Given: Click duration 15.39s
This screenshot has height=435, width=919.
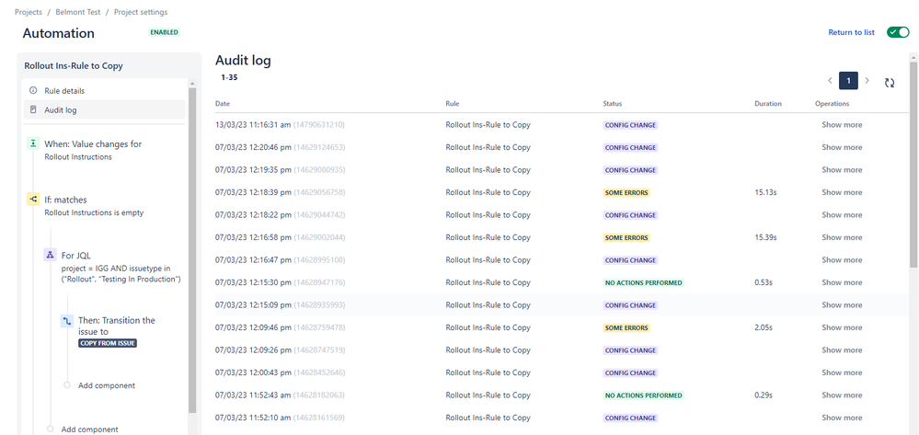Looking at the screenshot, I should (765, 237).
